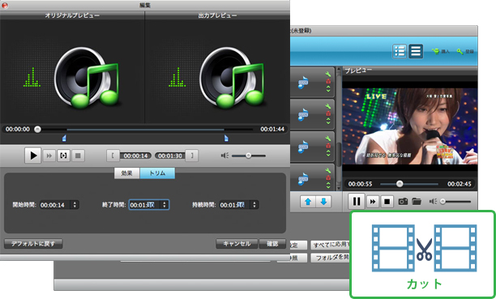
Task: Select the blue trim-start marker on timeline
Action: [64, 138]
